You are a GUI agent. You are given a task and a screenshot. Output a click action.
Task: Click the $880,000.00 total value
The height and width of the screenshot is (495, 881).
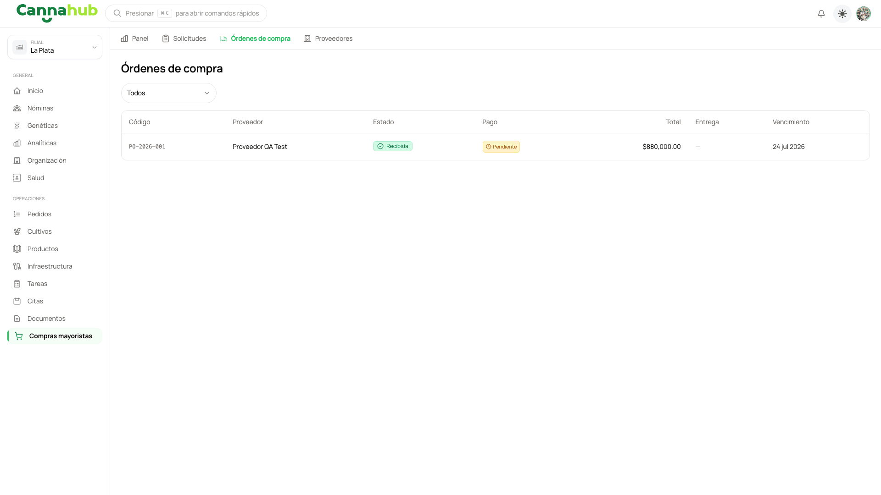coord(662,147)
